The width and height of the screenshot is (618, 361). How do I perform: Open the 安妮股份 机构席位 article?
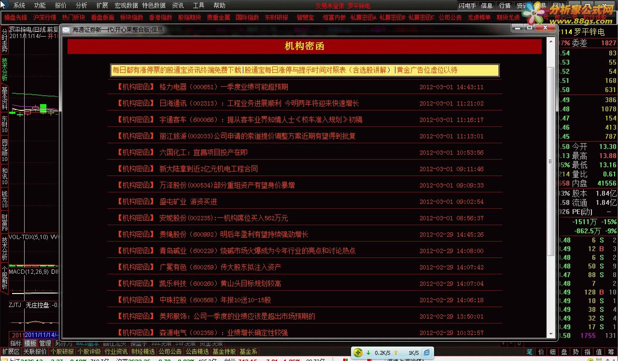[x=224, y=218]
